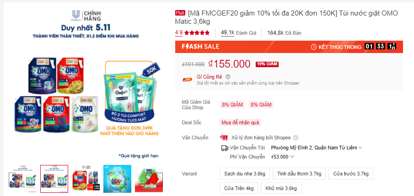Open the 49,1k Đánh Giá reviews link
This screenshot has width=414, height=196.
(x=238, y=33)
